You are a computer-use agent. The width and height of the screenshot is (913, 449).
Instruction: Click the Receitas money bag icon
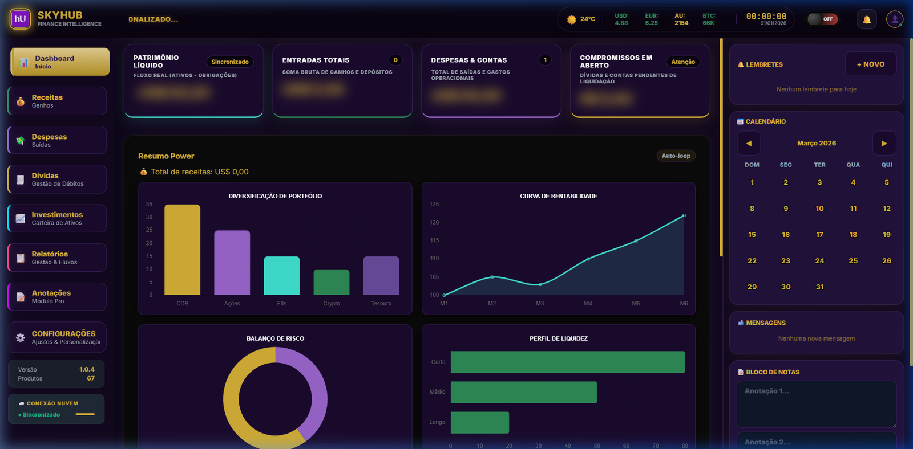click(21, 101)
